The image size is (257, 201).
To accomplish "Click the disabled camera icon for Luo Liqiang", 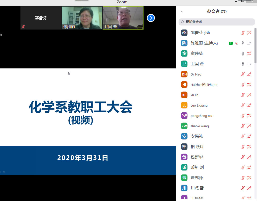I will [x=249, y=105].
